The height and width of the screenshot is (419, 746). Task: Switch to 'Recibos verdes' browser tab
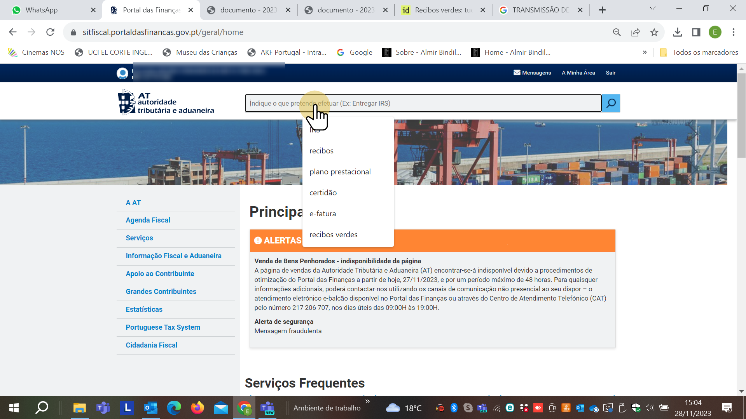[443, 10]
